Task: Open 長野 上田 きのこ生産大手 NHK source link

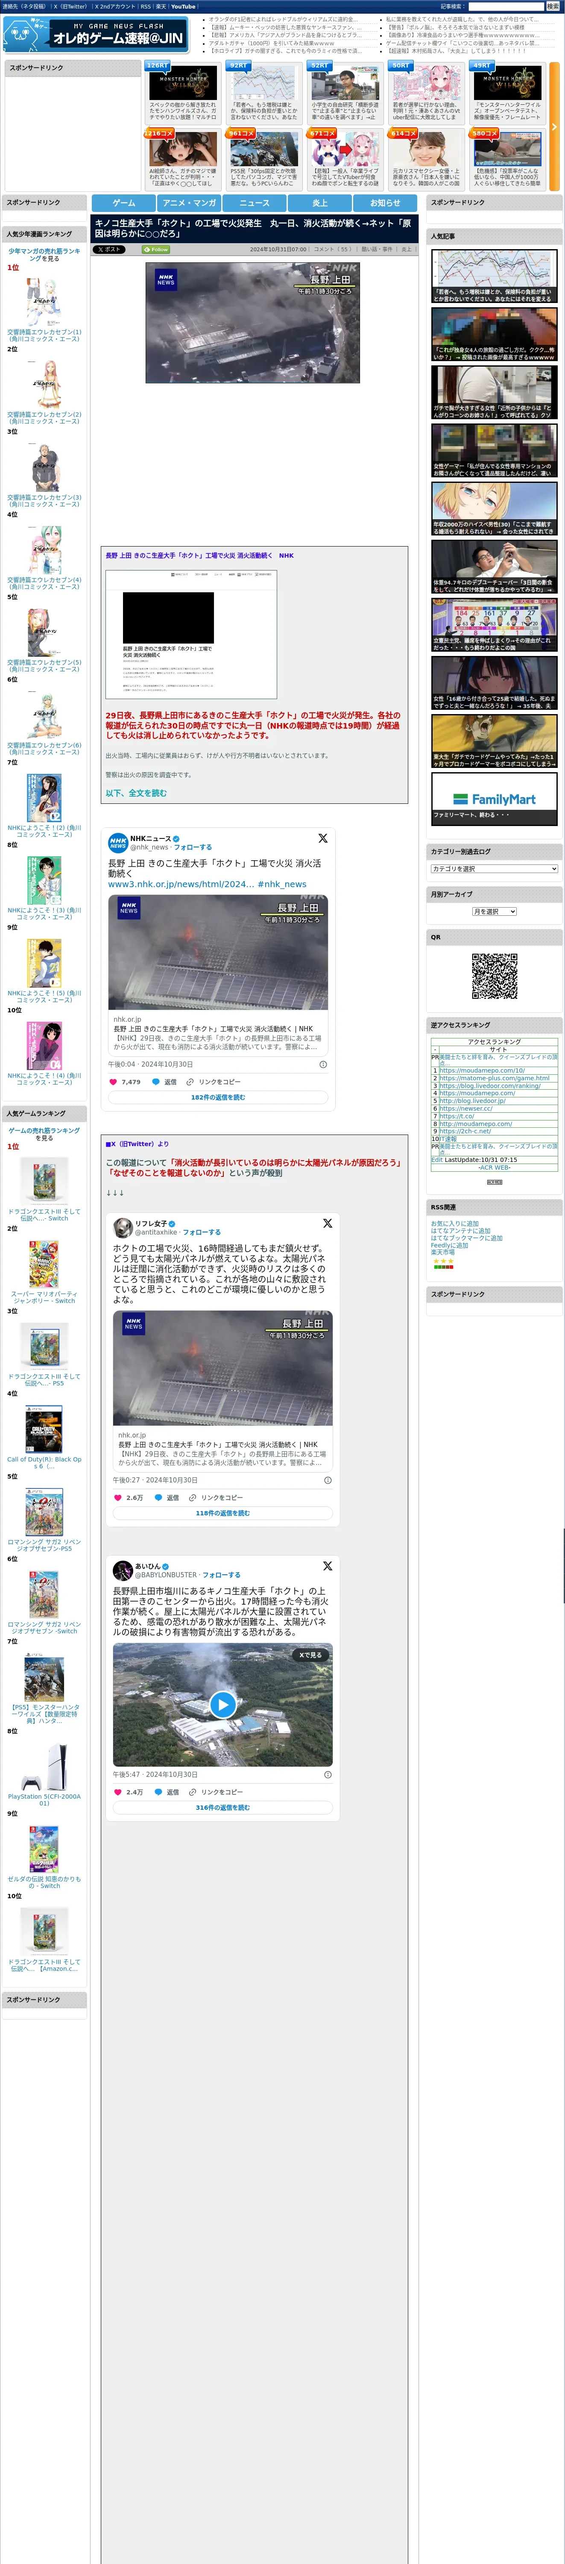Action: click(200, 556)
